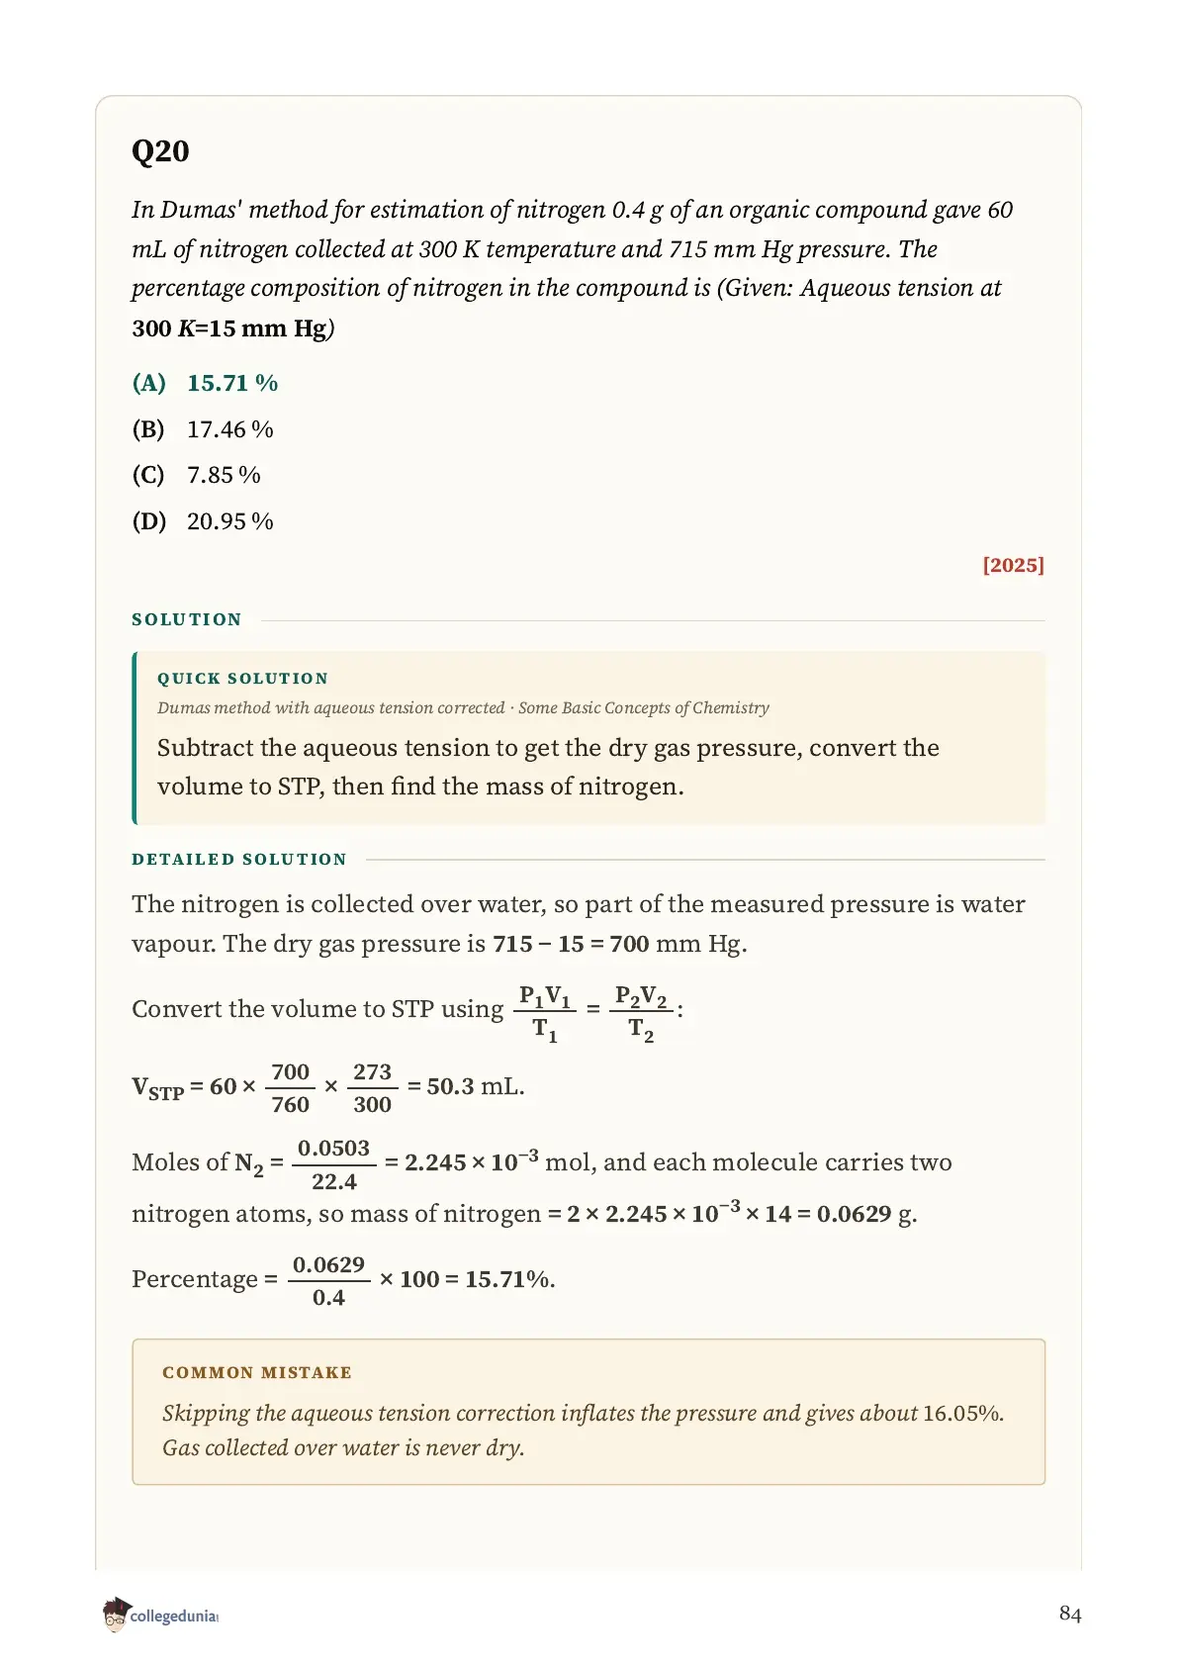
Task: Click the 700/760 fraction in VSTP equation
Action: 290,1088
